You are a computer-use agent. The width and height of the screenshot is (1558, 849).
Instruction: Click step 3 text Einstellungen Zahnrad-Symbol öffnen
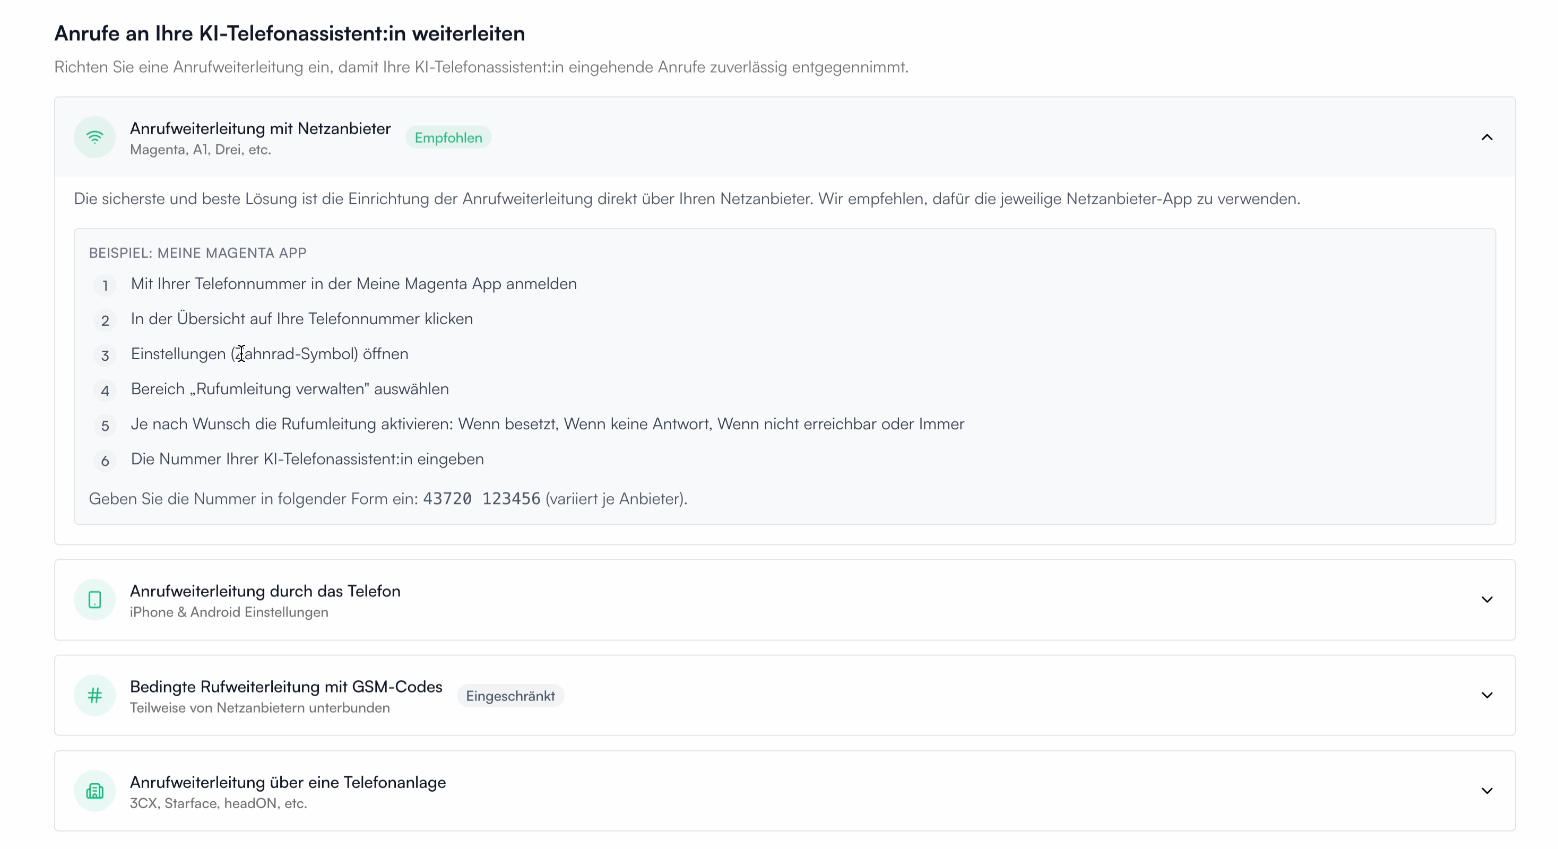(270, 354)
